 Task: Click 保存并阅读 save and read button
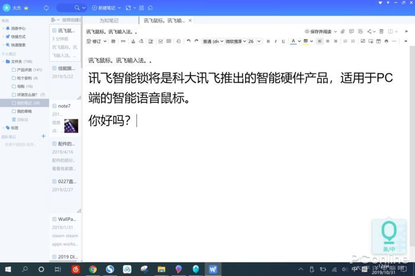318,32
